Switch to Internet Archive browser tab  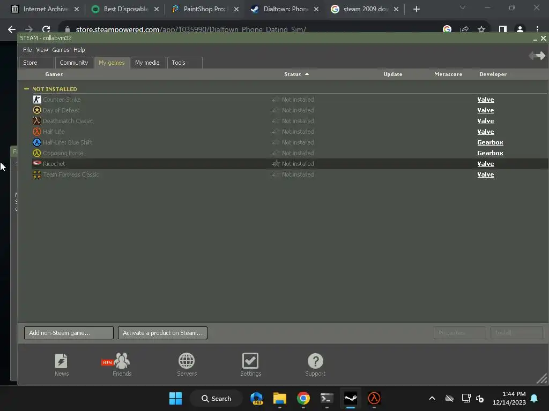44,9
